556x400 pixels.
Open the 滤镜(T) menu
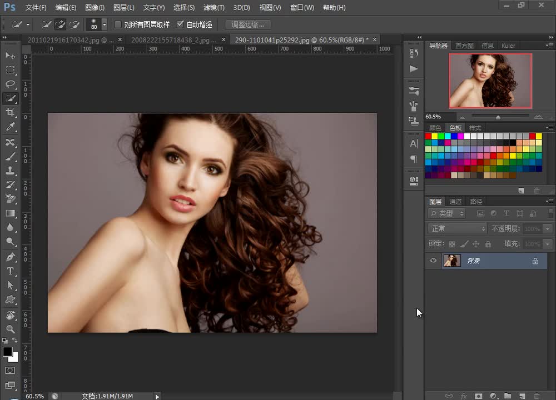(214, 8)
